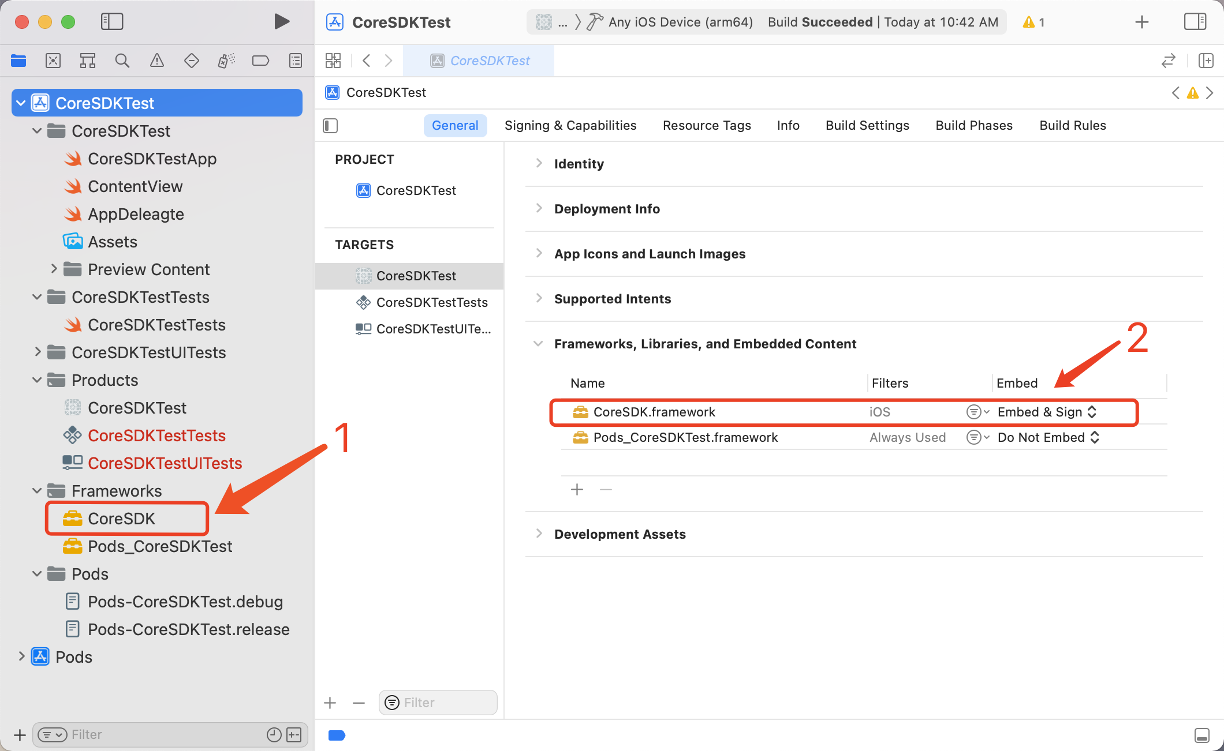
Task: Toggle the navigator sidebar button
Action: coord(112,22)
